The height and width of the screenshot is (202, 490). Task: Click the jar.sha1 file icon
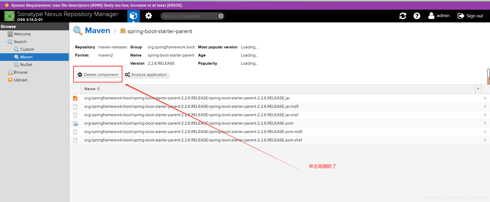coord(75,115)
